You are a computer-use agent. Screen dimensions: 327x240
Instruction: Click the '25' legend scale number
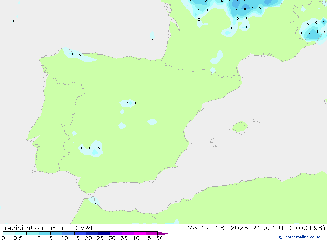(x=100, y=238)
